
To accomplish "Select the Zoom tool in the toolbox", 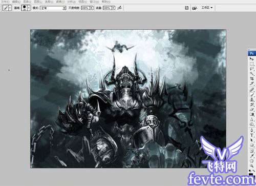I will pyautogui.click(x=252, y=166).
